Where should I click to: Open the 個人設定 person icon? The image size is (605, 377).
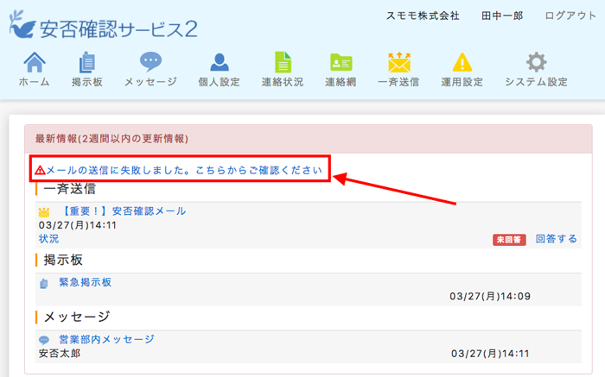[220, 62]
